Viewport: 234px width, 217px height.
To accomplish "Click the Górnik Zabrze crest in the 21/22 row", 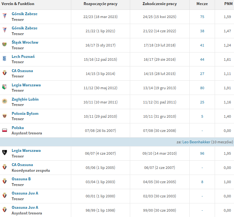I will 5,30.
